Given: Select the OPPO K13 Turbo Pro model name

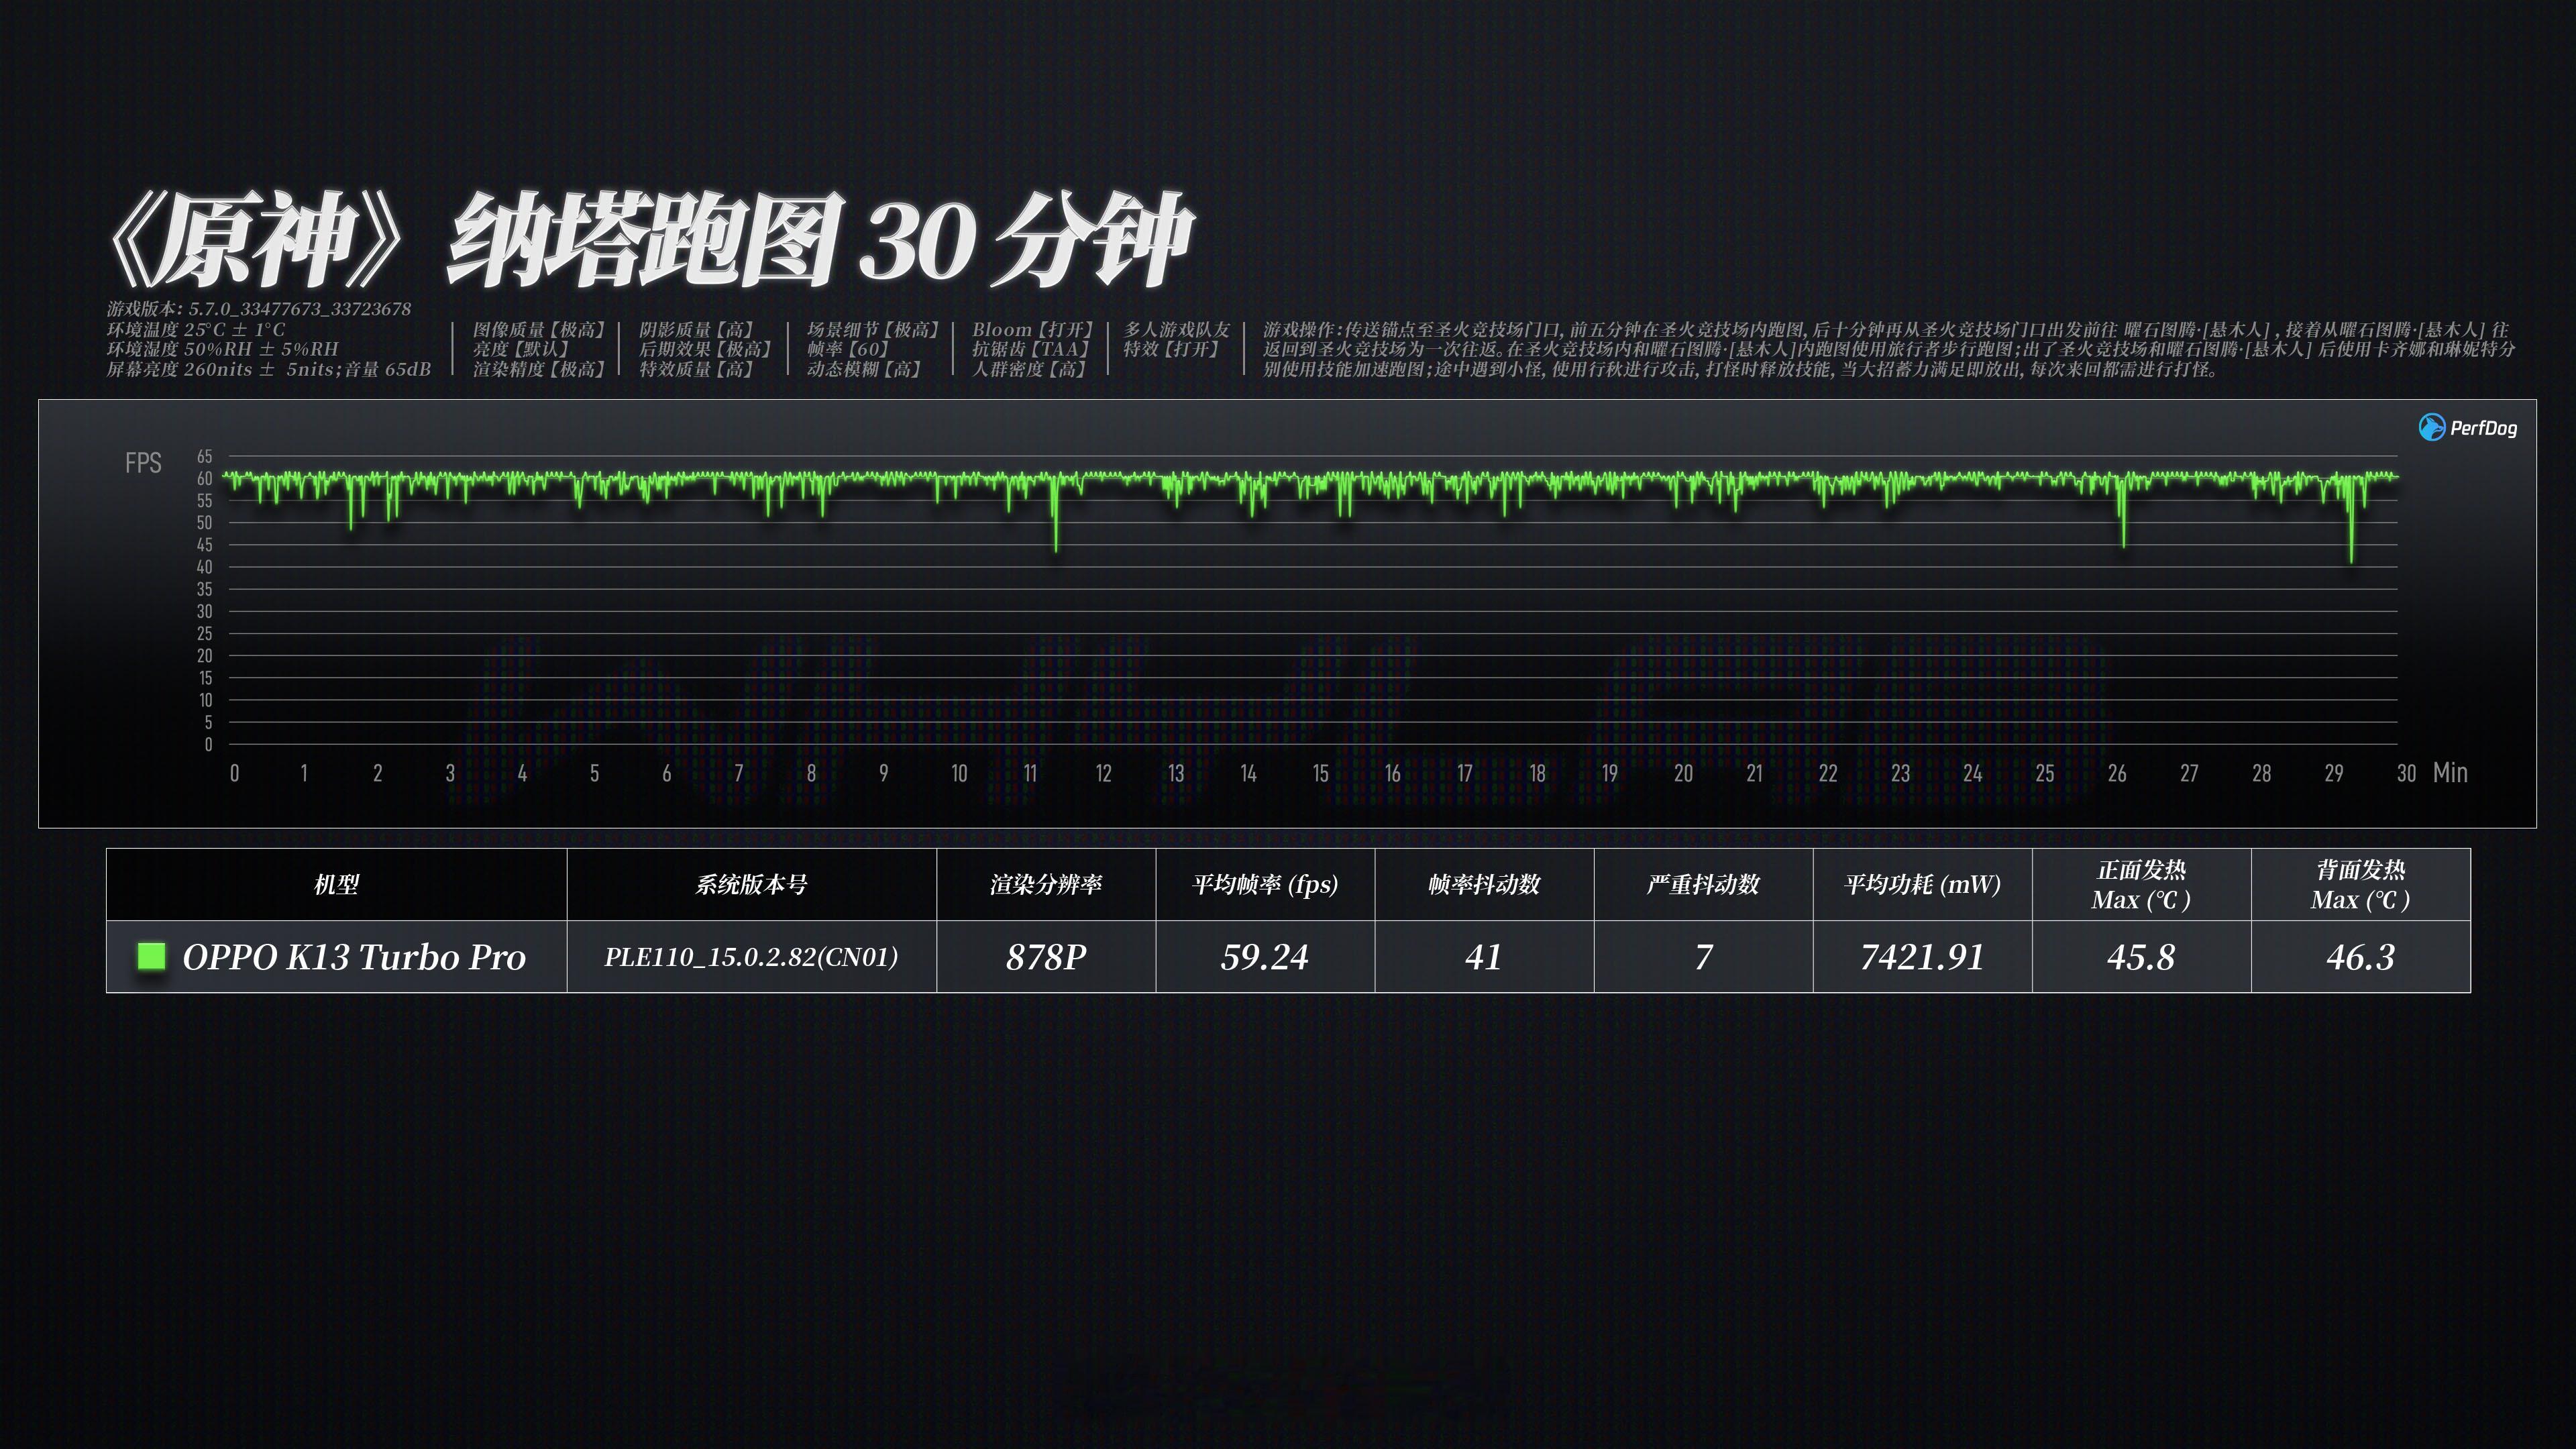Looking at the screenshot, I should click(354, 957).
